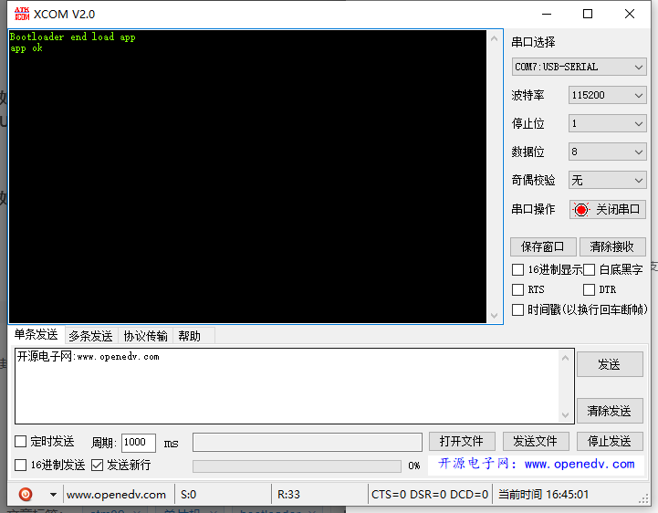Click the red record icon in status bar
The height and width of the screenshot is (513, 658).
click(26, 494)
